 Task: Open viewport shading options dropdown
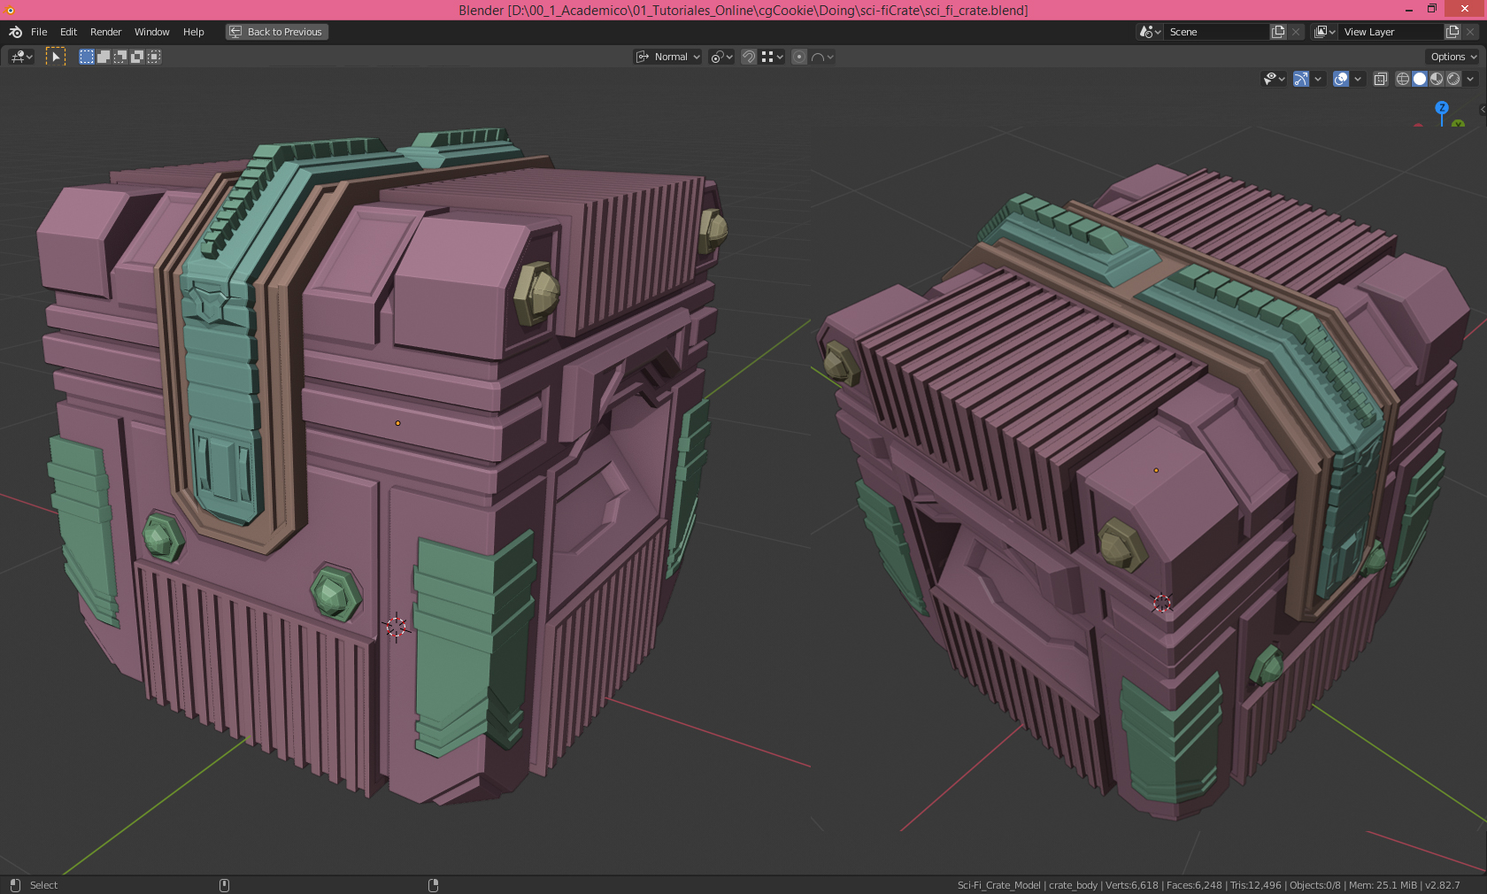coord(1471,79)
